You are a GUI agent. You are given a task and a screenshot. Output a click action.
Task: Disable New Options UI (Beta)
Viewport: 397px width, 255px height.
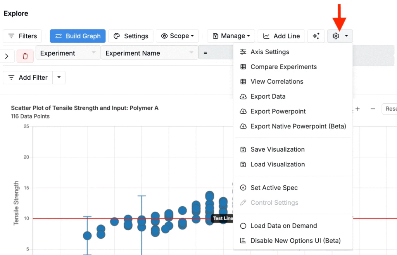[295, 241]
